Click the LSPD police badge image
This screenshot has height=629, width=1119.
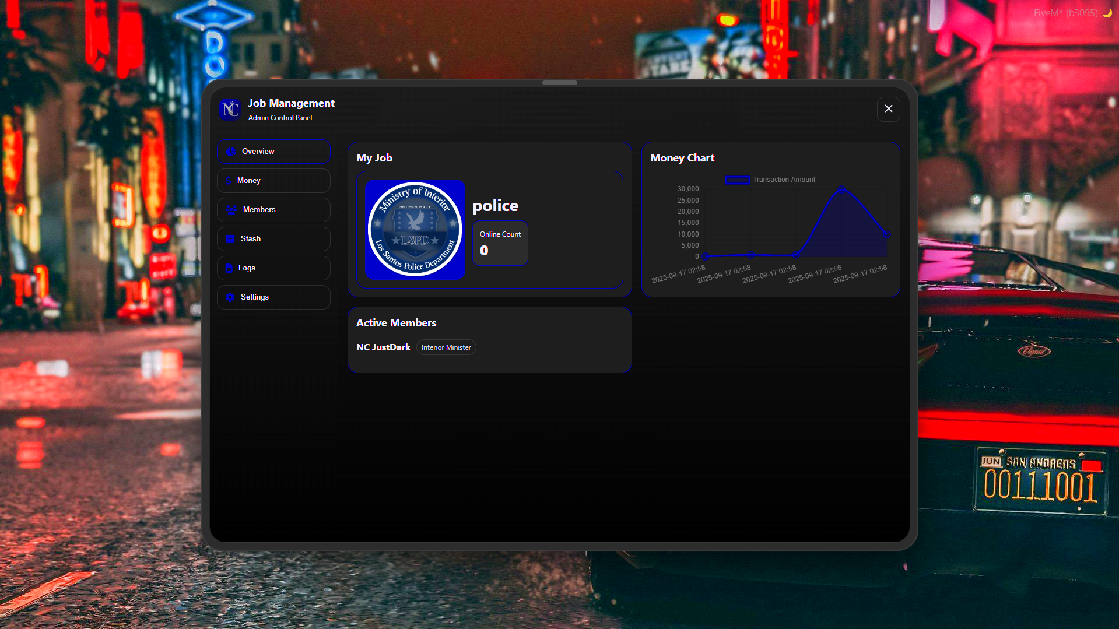coord(415,229)
